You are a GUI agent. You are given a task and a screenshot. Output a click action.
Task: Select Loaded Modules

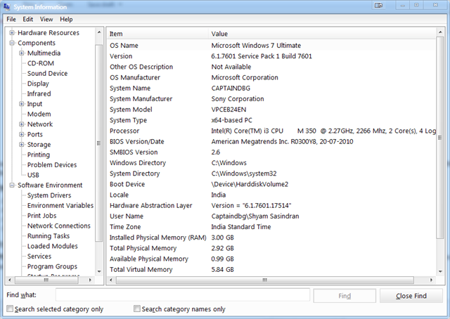[x=53, y=246]
